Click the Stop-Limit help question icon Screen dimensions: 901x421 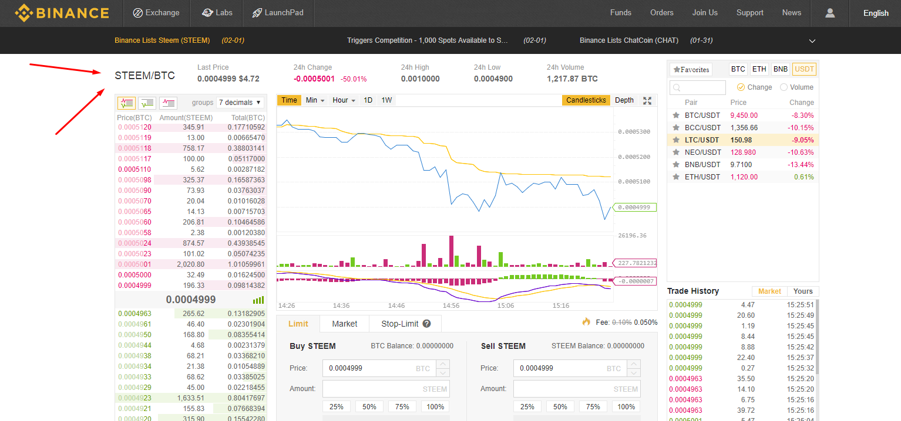coord(427,324)
